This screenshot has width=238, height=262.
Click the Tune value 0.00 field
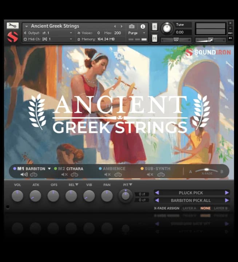pyautogui.click(x=183, y=32)
